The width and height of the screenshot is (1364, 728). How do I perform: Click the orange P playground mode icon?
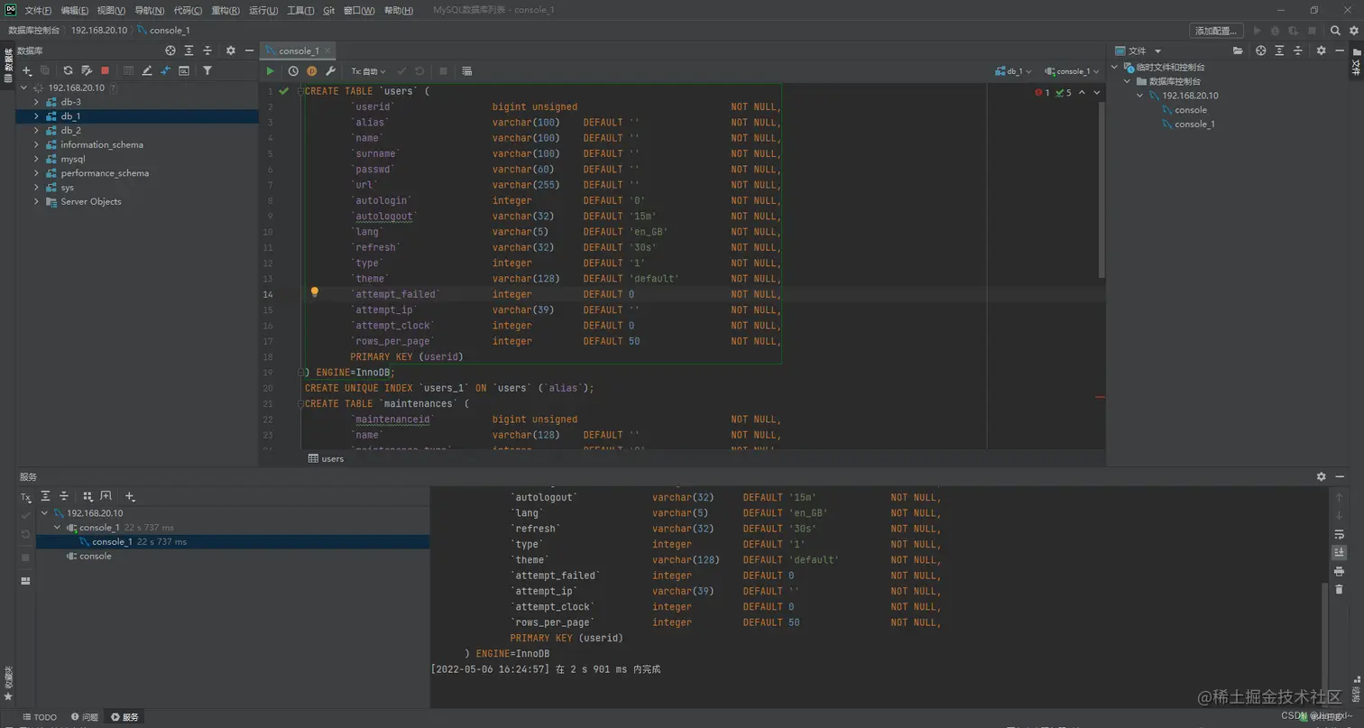(312, 71)
